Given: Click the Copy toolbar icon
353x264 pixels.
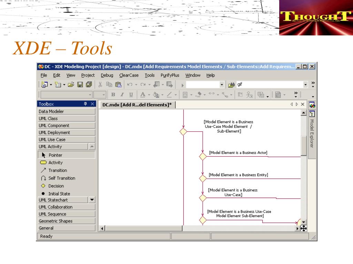Looking at the screenshot, I should (109, 85).
